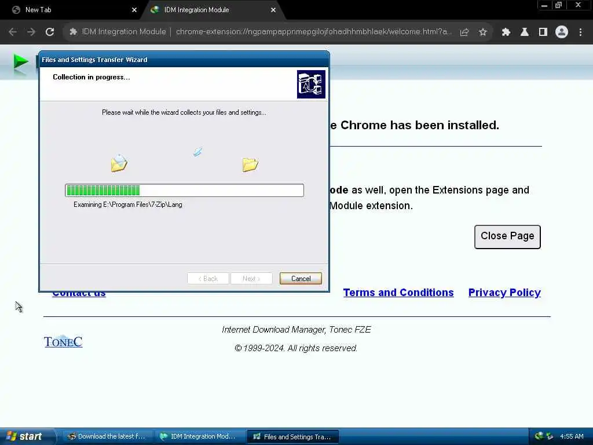Viewport: 593px width, 445px height.
Task: Open the Chrome Labs flask icon
Action: click(524, 32)
